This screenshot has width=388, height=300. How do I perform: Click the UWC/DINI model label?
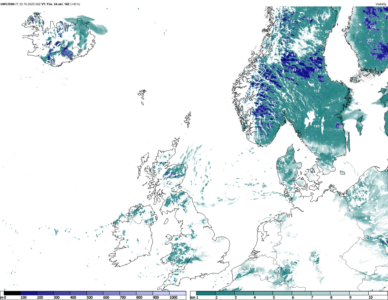[x=8, y=4]
